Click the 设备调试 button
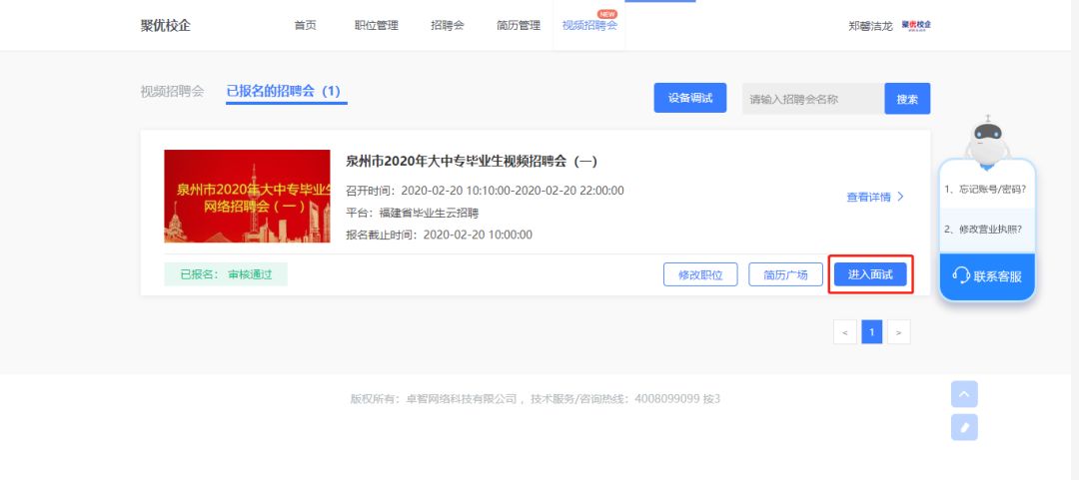The image size is (1079, 480). click(690, 98)
